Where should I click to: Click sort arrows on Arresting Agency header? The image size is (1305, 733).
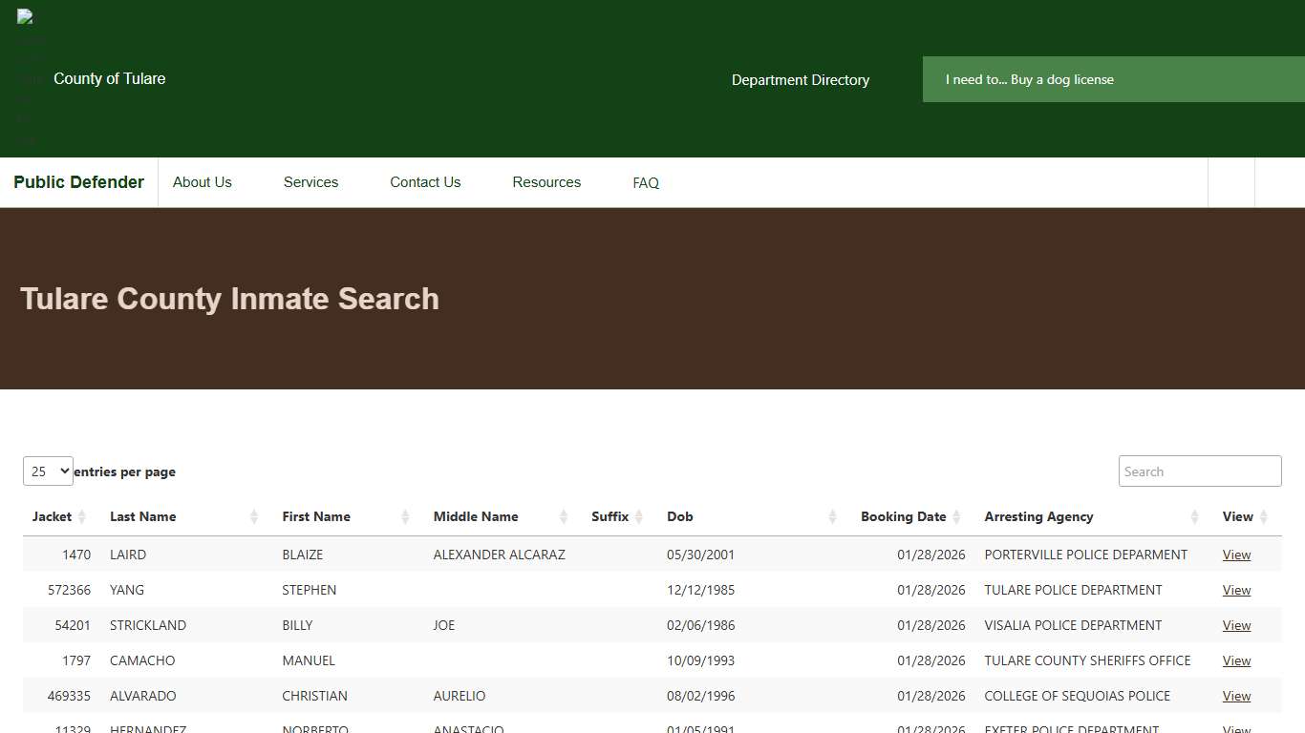coord(1194,516)
